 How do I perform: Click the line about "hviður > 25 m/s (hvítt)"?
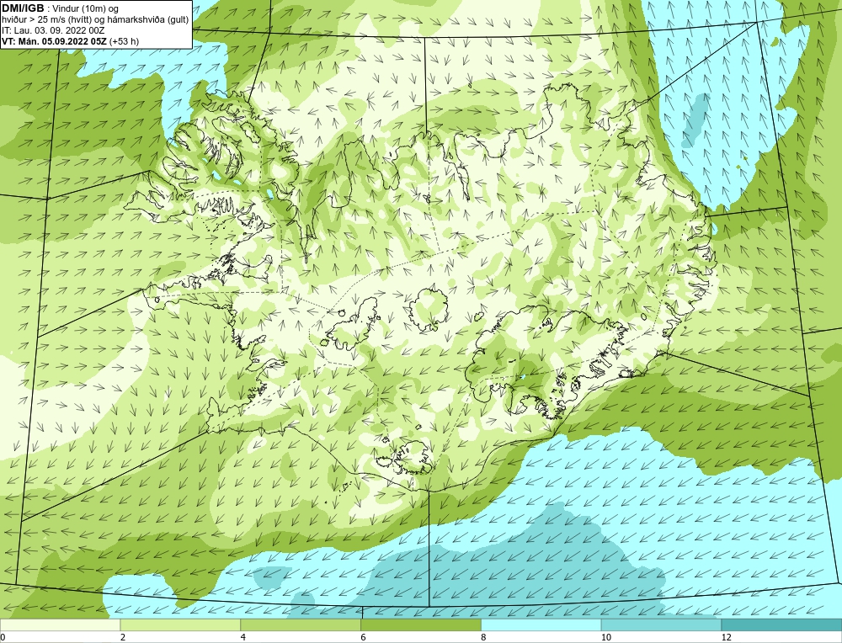point(95,19)
